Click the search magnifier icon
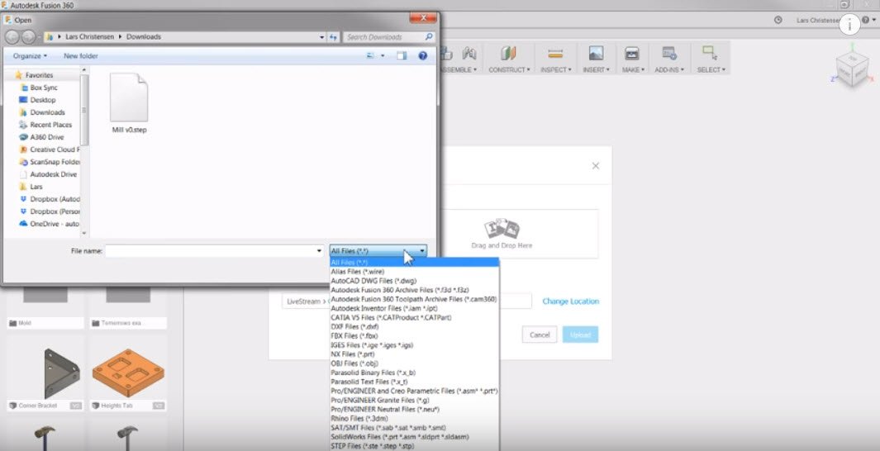This screenshot has width=880, height=451. tap(429, 37)
